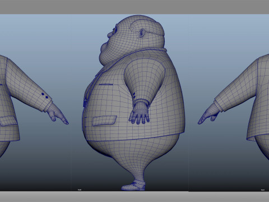This screenshot has width=269, height=202.
Task: Click the camera label under center viewport
Action: 80,190
